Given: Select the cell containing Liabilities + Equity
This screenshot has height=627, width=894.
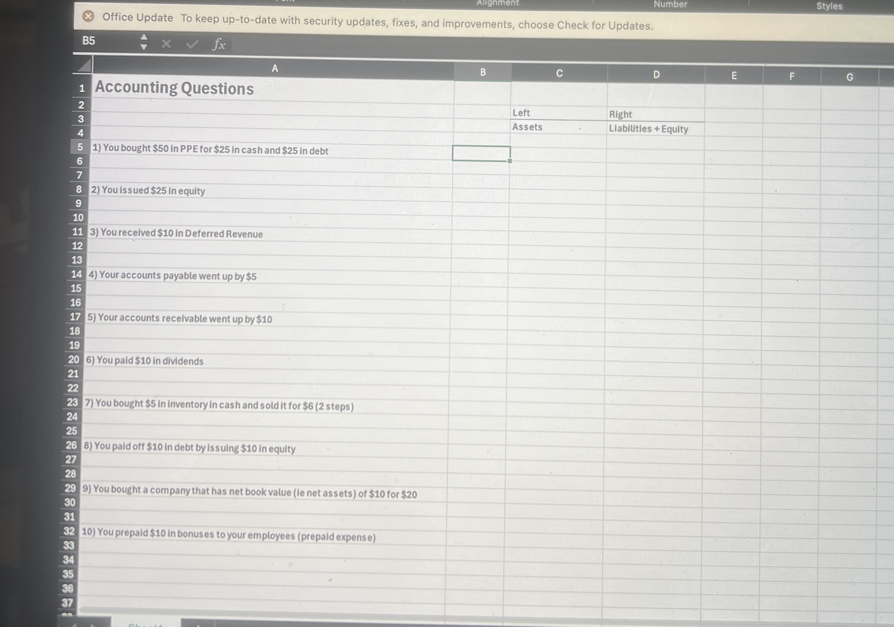Looking at the screenshot, I should point(649,129).
